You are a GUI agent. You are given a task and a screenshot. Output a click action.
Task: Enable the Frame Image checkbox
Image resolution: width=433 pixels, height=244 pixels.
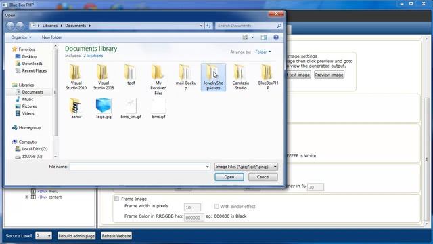tap(116, 199)
